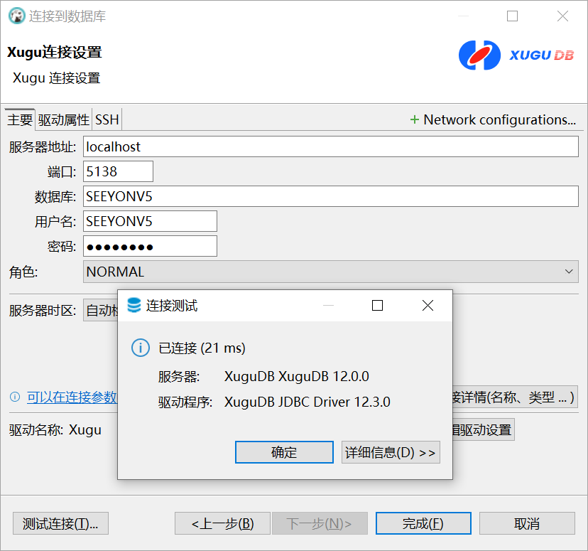The width and height of the screenshot is (588, 551).
Task: Click the 驱动程序: label in the dialog
Action: pyautogui.click(x=185, y=402)
